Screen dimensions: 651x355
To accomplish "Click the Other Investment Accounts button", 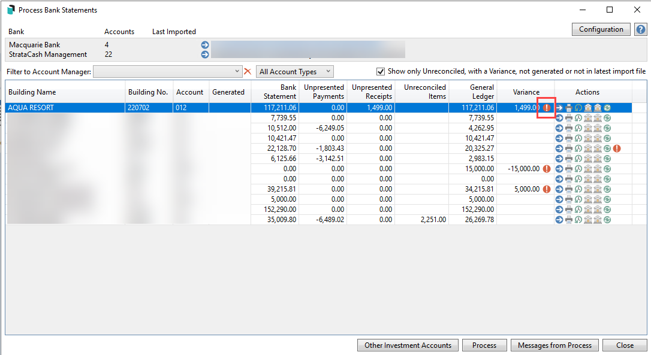I will pos(408,345).
